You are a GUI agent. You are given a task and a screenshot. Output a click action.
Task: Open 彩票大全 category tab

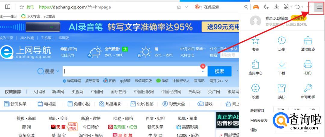[174, 104]
